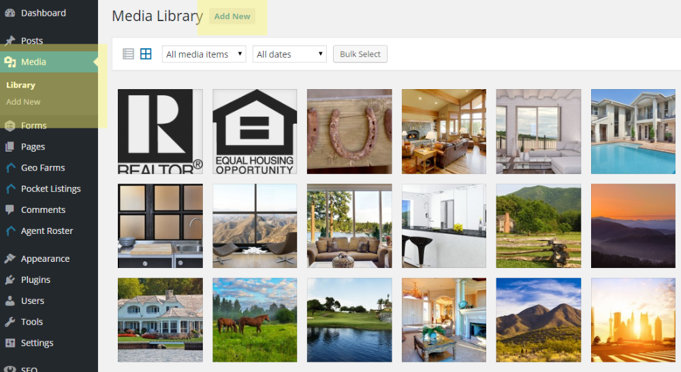Click the Appearance paintbrush icon
Viewport: 681px width, 372px height.
(x=10, y=259)
